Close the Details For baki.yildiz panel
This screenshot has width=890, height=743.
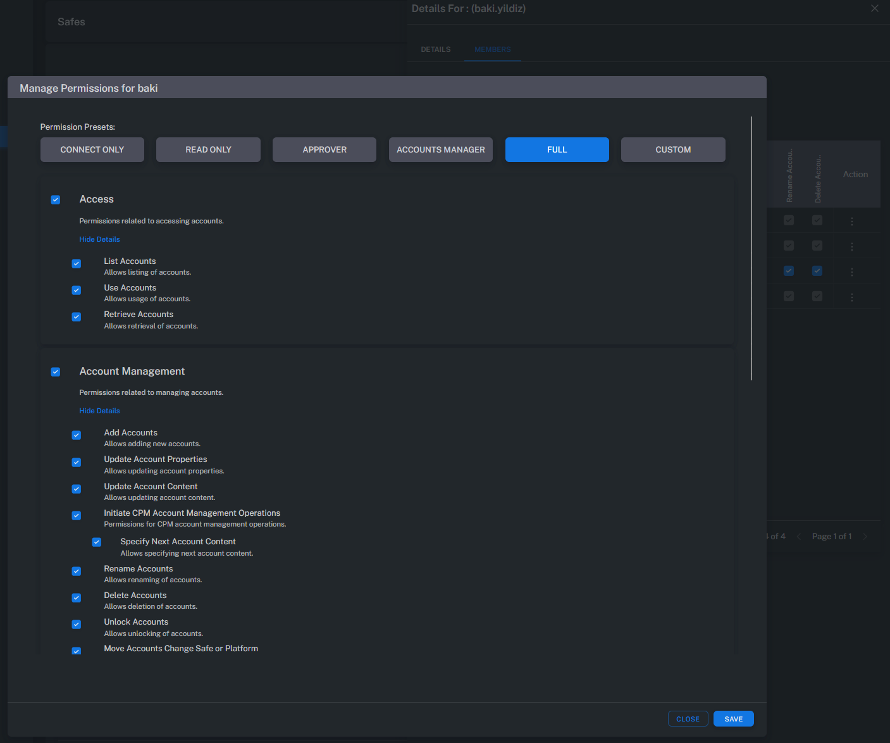point(874,8)
